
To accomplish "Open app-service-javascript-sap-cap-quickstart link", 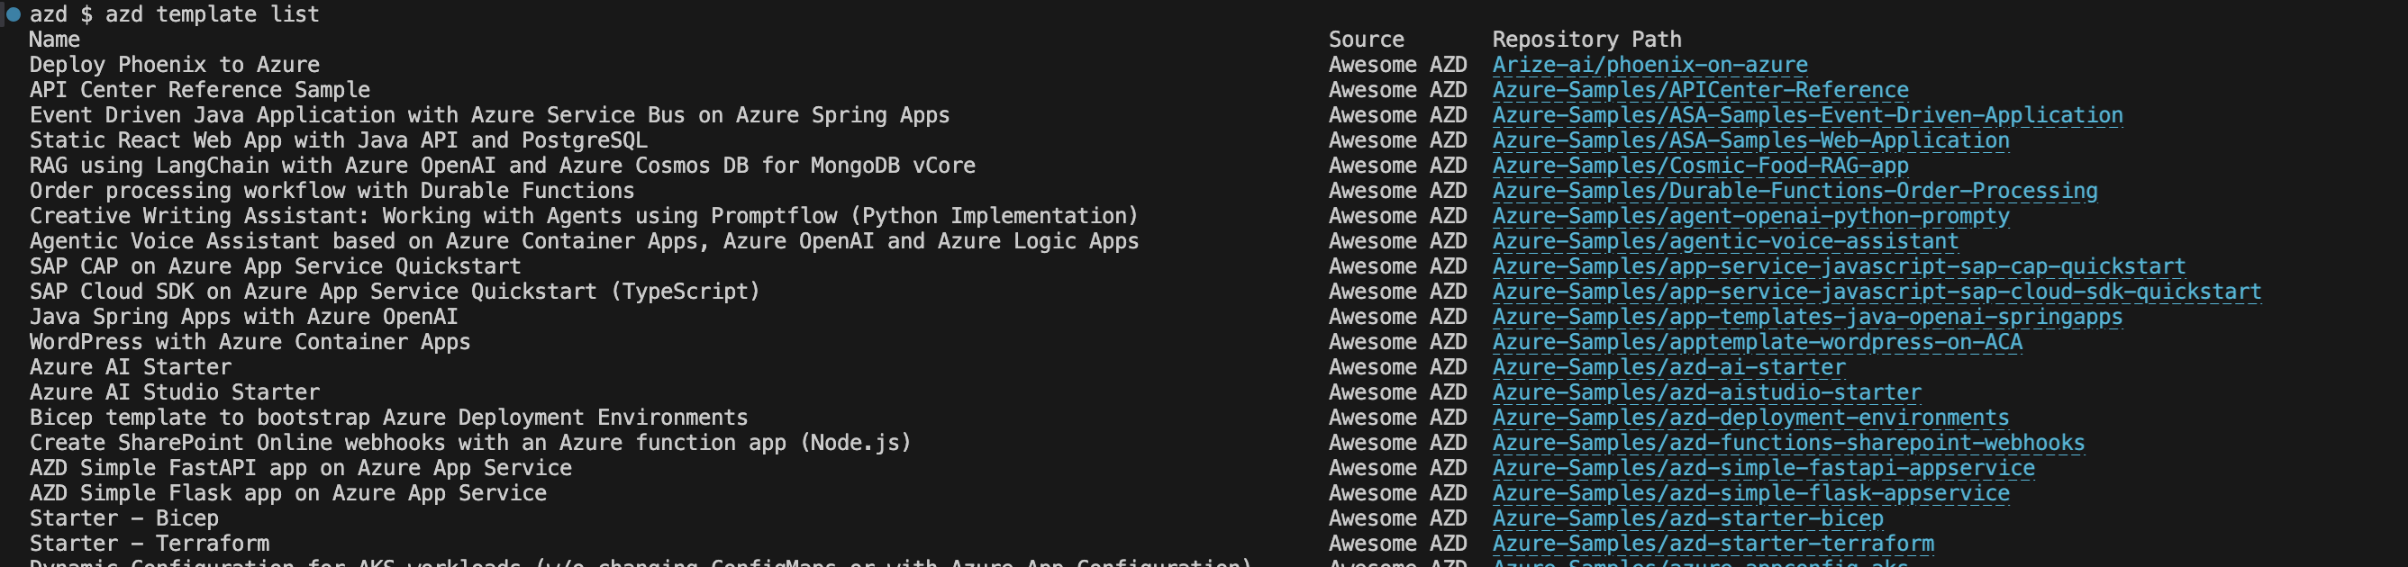I will (x=1839, y=266).
